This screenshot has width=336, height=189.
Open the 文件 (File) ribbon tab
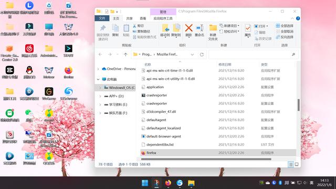pyautogui.click(x=102, y=18)
